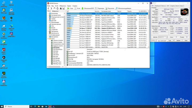Collapse the Тесты tree node
The width and height of the screenshot is (192, 108).
point(48,39)
